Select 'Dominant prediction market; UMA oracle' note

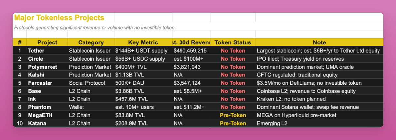(x=319, y=67)
